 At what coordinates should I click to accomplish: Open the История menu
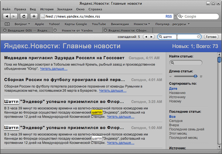[x=47, y=9]
